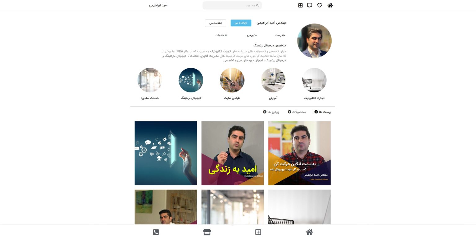Click the جستجو search field
Image resolution: width=476 pixels, height=241 pixels.
[232, 5]
